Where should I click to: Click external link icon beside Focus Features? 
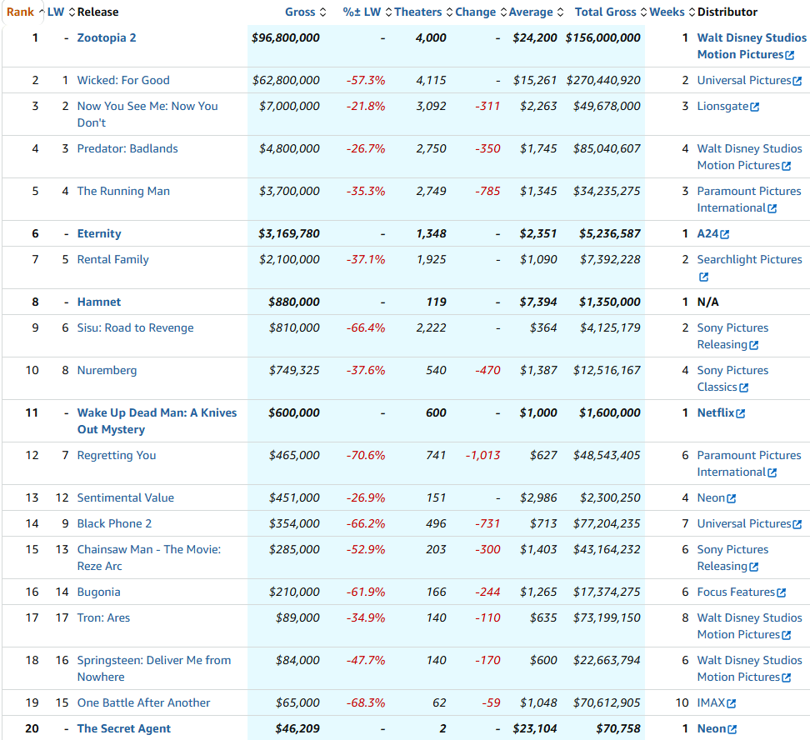781,593
